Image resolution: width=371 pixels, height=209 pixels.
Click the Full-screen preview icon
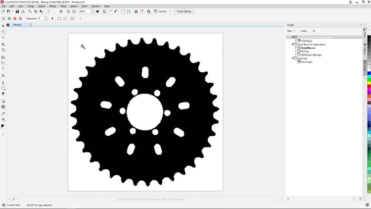point(98,11)
